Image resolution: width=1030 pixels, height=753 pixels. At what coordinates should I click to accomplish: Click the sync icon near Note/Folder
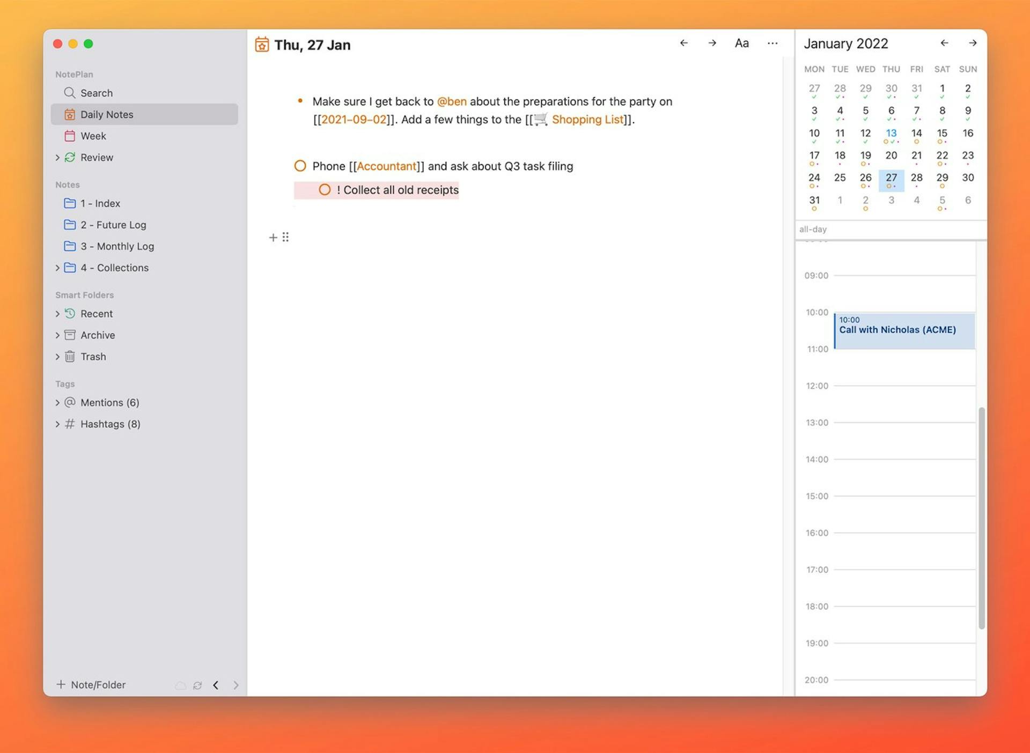[x=197, y=685]
